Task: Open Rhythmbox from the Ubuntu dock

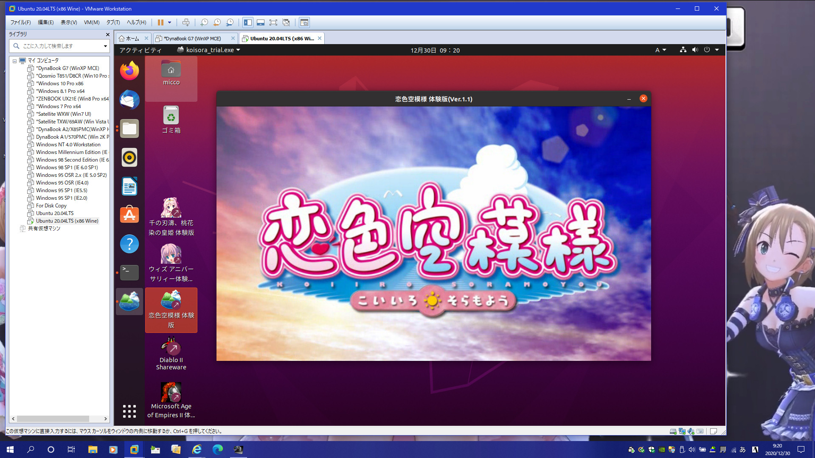Action: click(129, 157)
